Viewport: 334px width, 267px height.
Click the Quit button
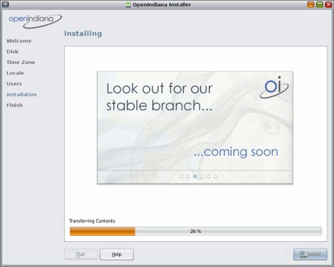(x=81, y=254)
